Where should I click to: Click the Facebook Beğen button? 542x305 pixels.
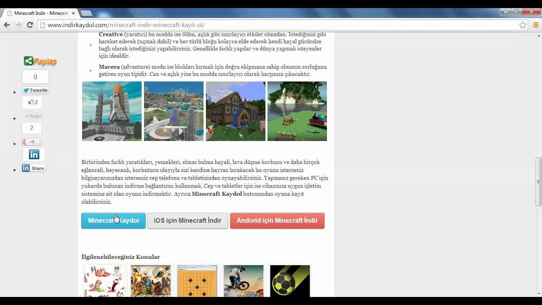point(33,116)
